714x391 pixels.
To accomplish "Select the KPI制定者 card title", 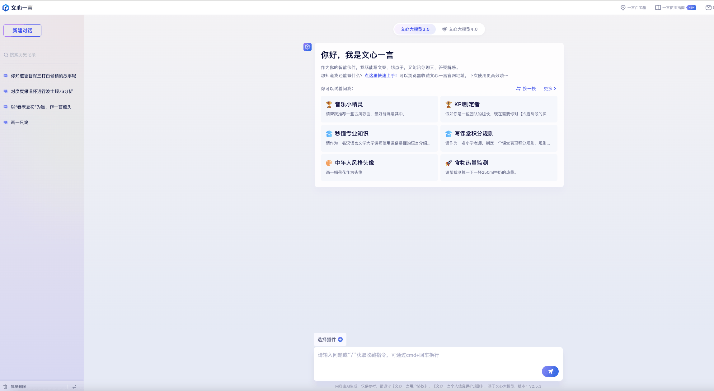I will point(467,104).
